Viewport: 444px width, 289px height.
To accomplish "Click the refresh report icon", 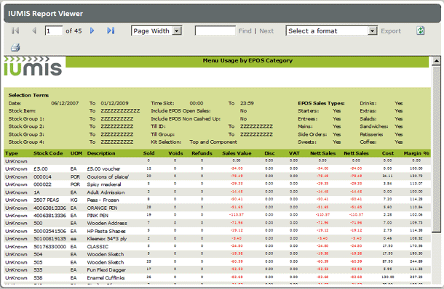I will 421,30.
